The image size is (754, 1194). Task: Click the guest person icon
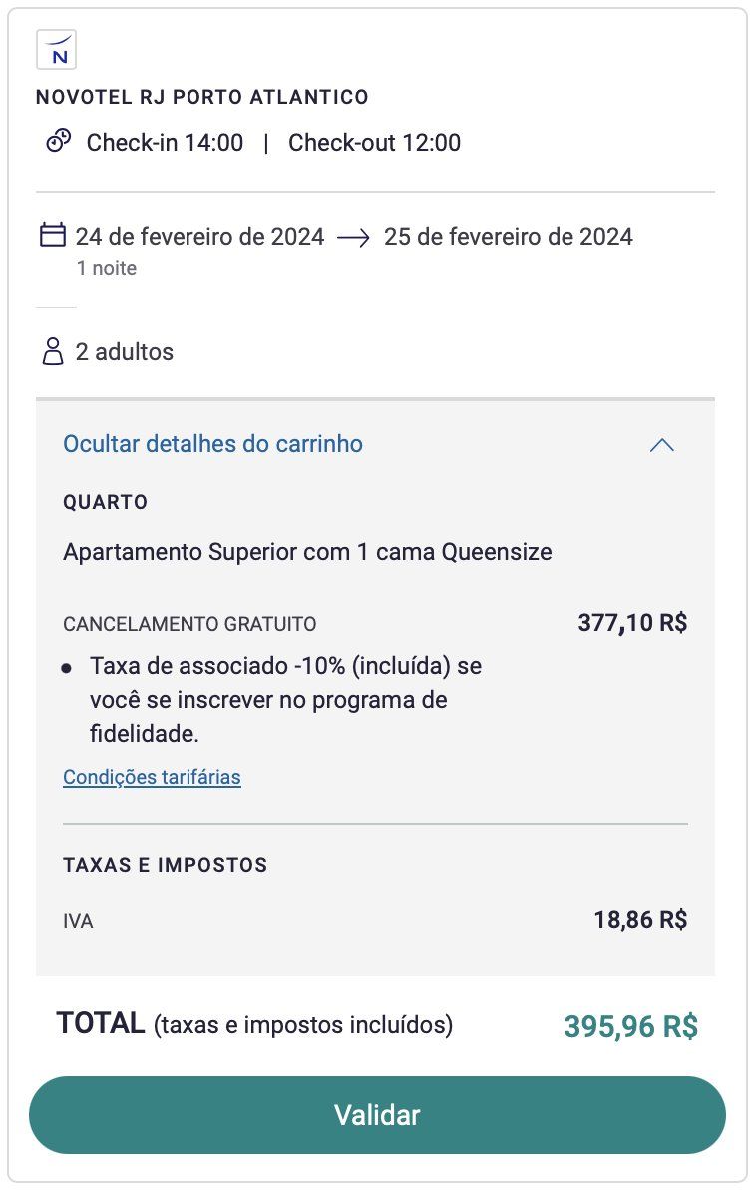pyautogui.click(x=52, y=351)
